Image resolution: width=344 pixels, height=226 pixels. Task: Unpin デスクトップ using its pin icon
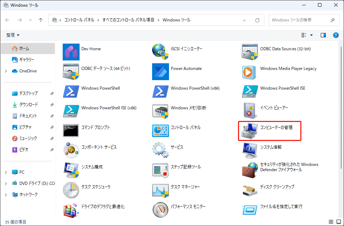(x=52, y=93)
